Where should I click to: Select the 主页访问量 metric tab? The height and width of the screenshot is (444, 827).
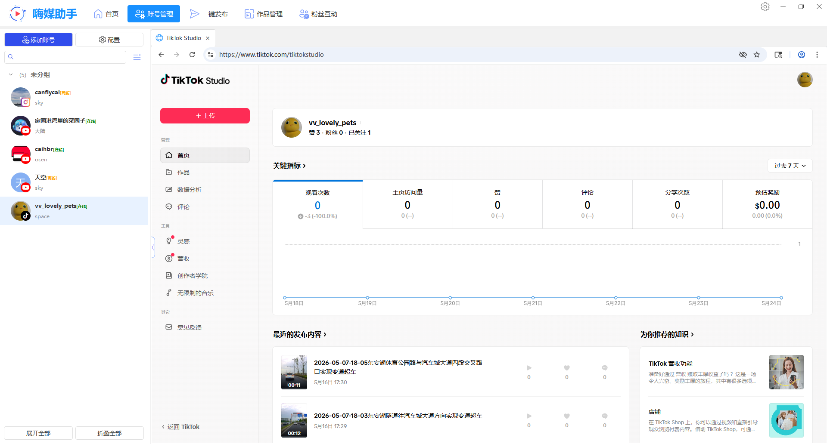point(407,204)
